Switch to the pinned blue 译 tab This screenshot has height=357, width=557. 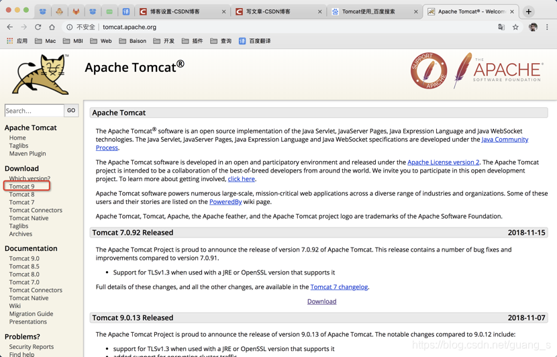(126, 11)
